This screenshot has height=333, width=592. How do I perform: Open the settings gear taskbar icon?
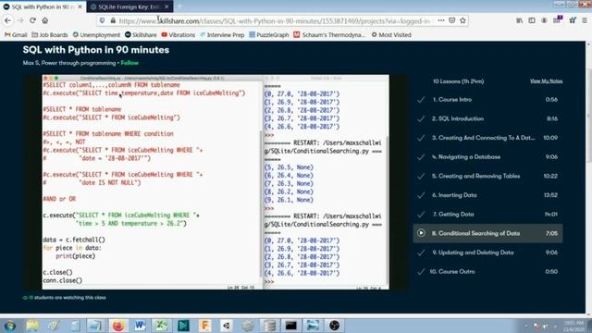tap(248, 326)
